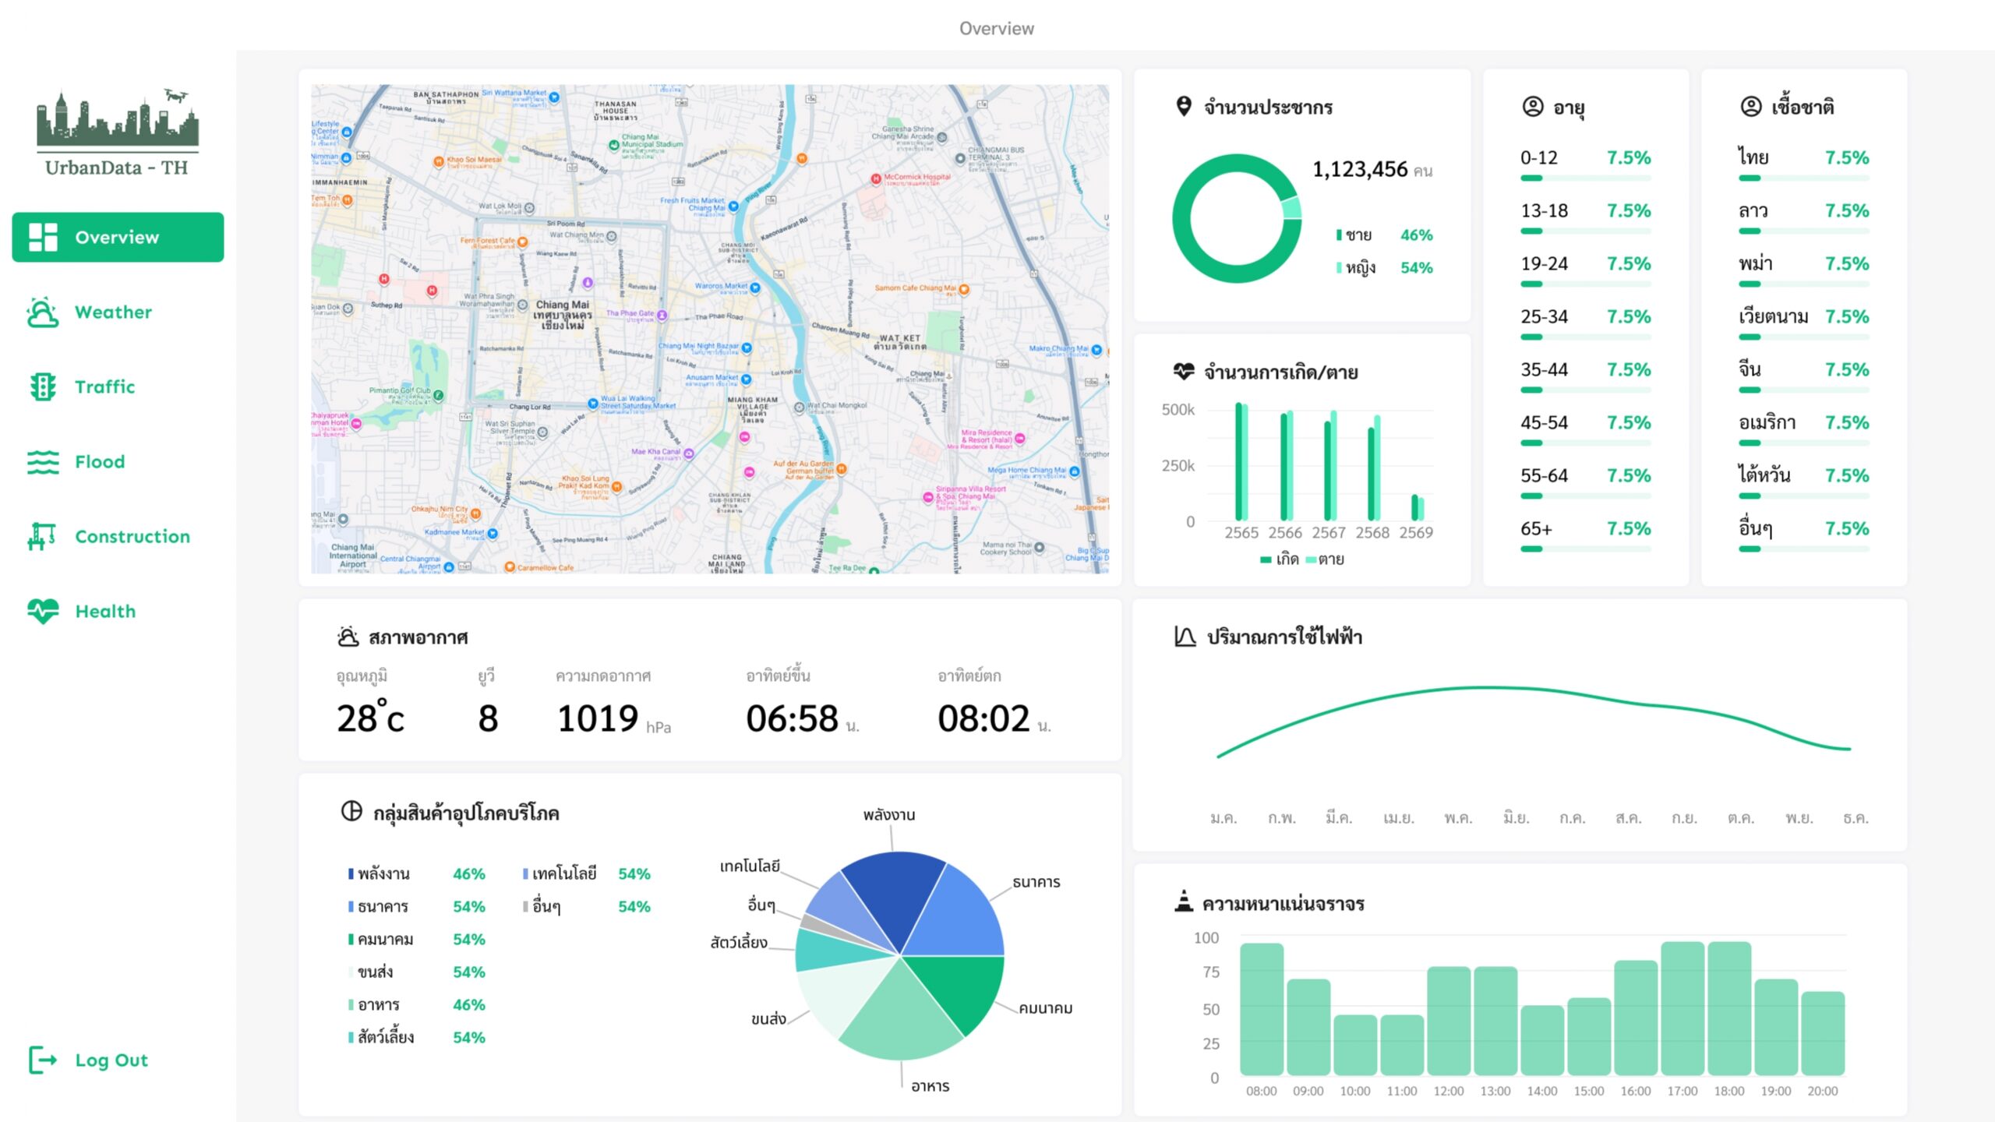Click the pie chart icon beside กลุ่มสินค้าอุปโภคบริโภค
The width and height of the screenshot is (1995, 1122).
[351, 812]
